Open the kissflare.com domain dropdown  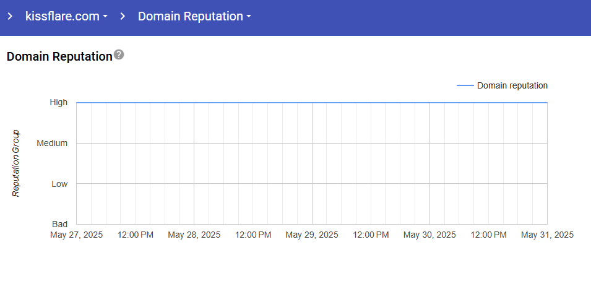click(66, 17)
